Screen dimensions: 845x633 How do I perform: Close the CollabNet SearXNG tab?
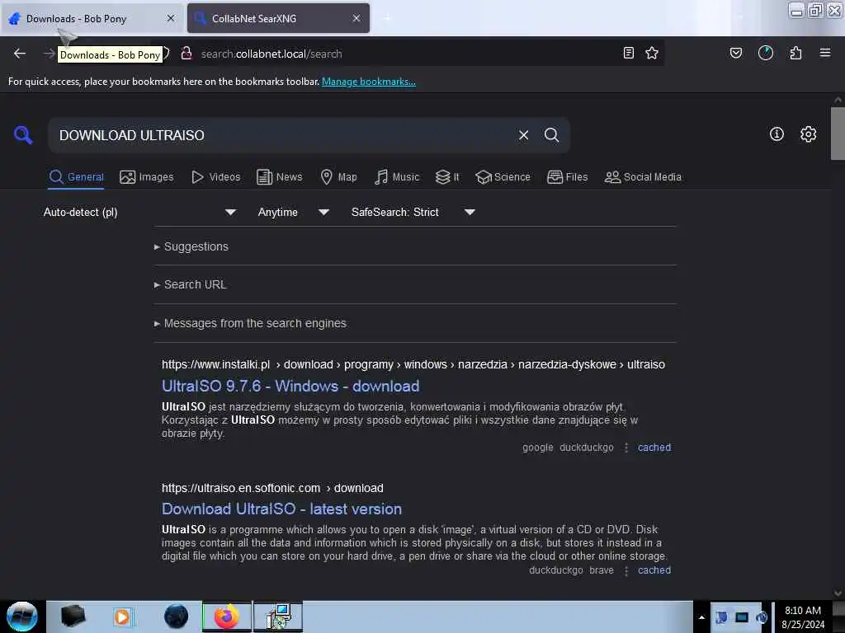(356, 18)
